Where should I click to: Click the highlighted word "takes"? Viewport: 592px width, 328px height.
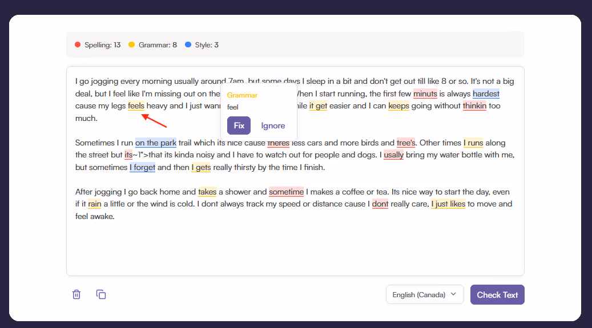pyautogui.click(x=207, y=192)
